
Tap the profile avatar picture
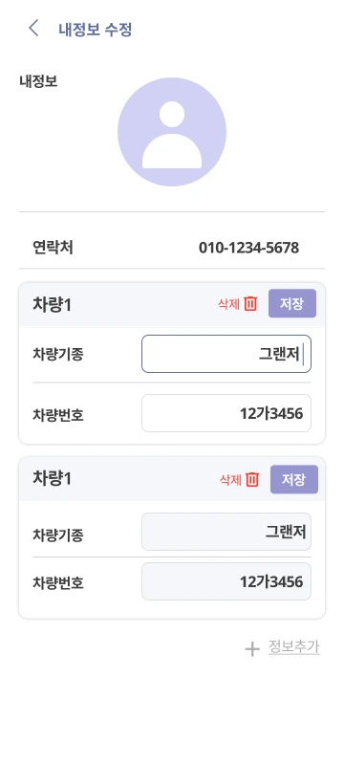click(x=172, y=132)
